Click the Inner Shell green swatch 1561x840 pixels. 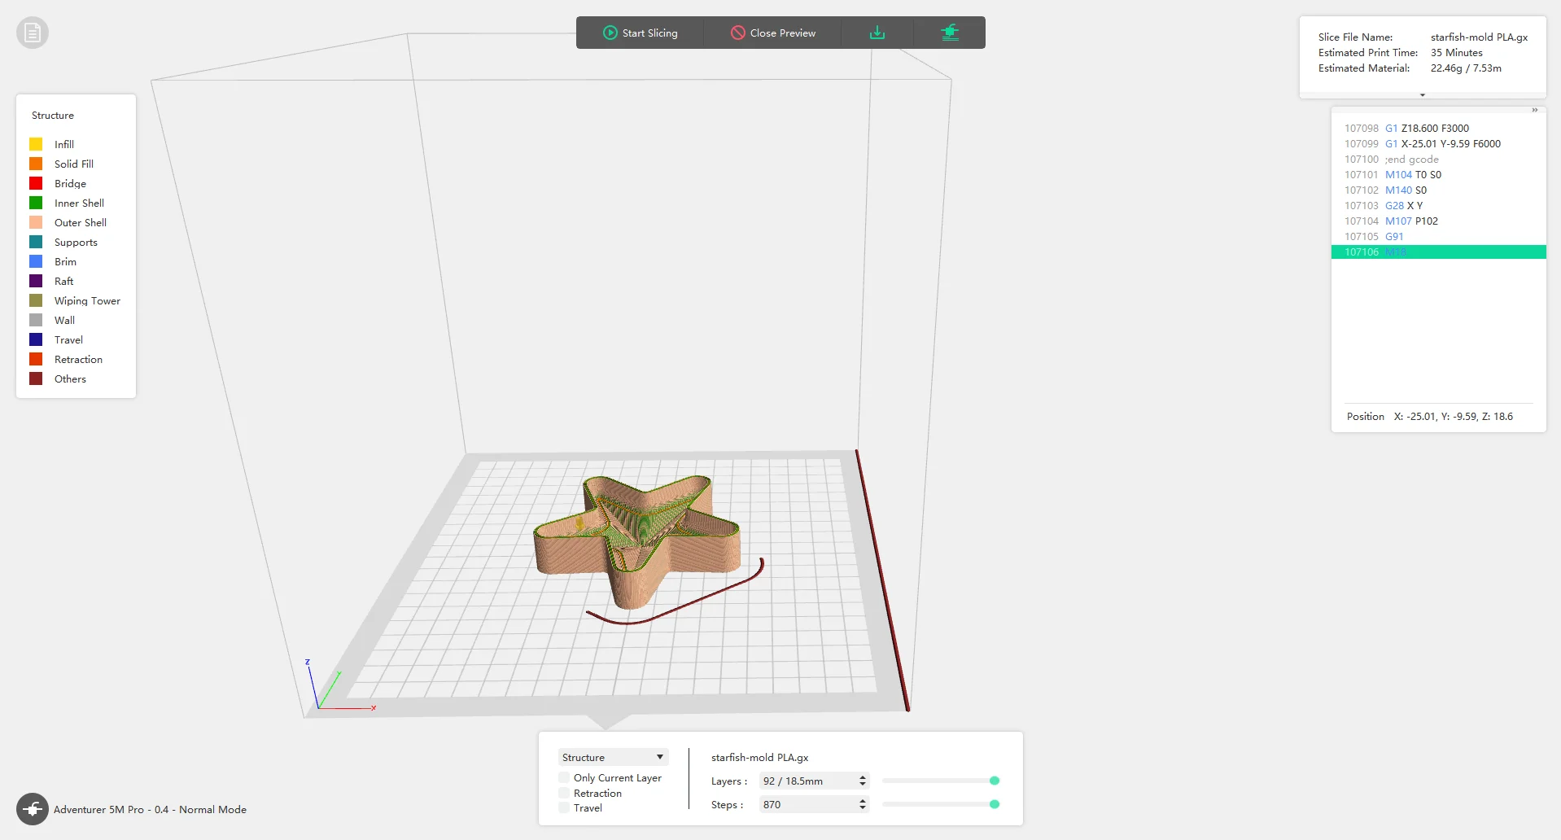(x=36, y=203)
